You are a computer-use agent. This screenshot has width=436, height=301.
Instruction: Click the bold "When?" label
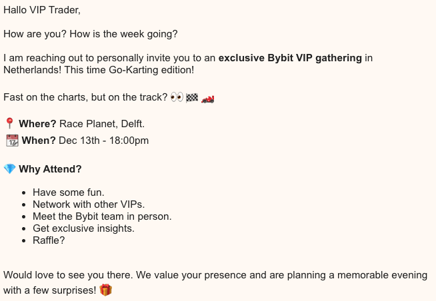pyautogui.click(x=39, y=141)
